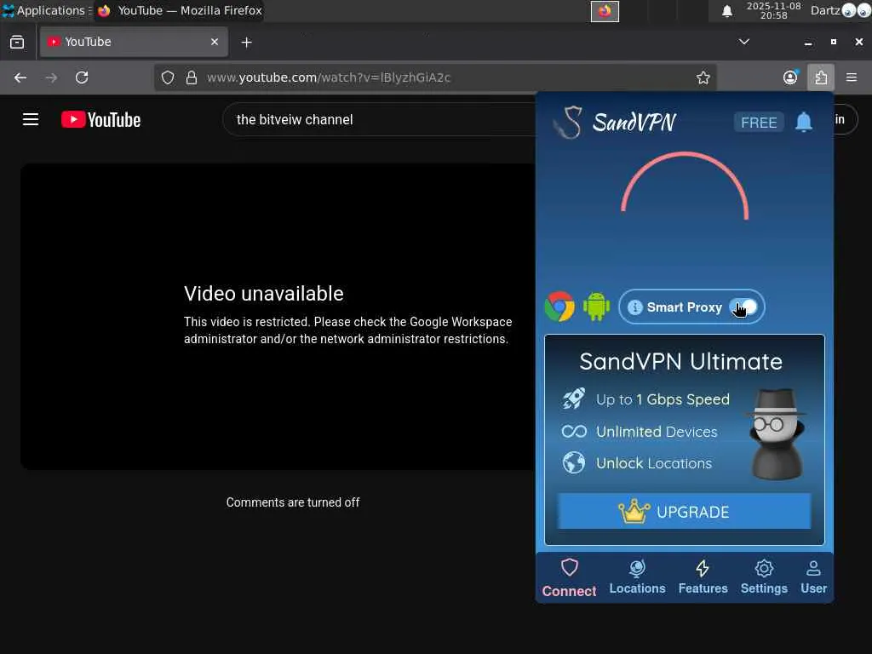Click the globe unlock locations icon
The image size is (872, 654).
tap(573, 462)
